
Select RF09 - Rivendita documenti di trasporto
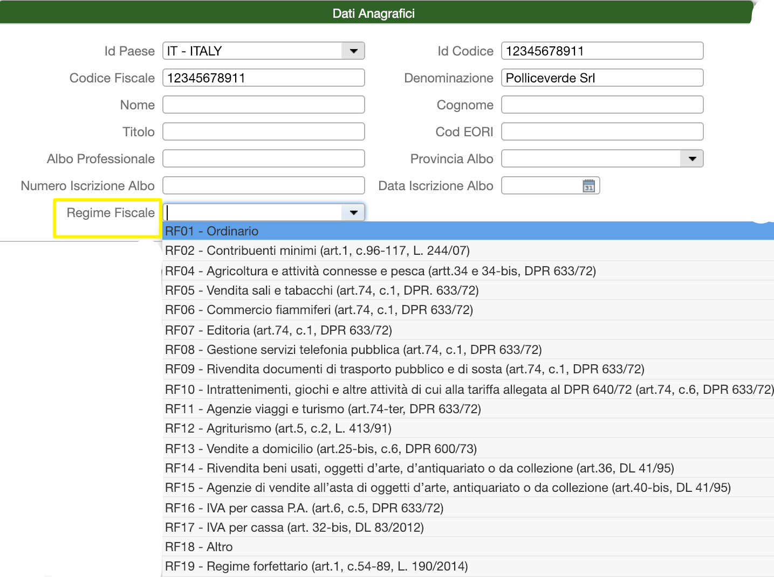(468, 369)
